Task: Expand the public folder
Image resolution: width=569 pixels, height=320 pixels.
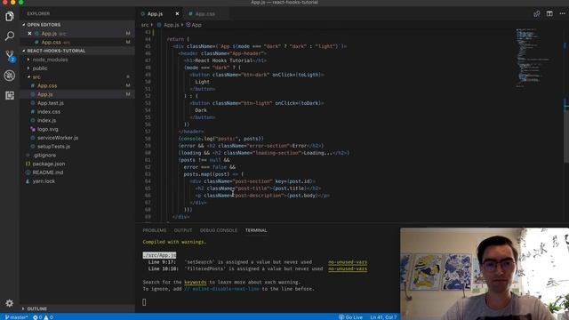Action: (39, 68)
